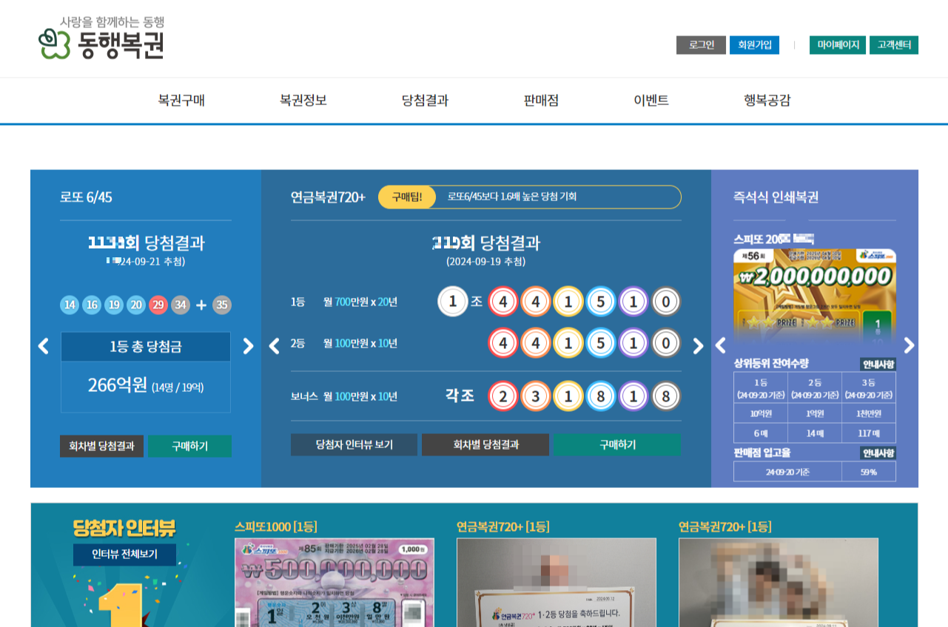Click orange ball 3 in 보너스 row
The image size is (948, 627).
[x=536, y=396]
